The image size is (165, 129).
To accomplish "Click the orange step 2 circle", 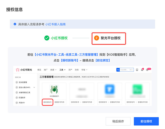I will pyautogui.click(x=96, y=38).
